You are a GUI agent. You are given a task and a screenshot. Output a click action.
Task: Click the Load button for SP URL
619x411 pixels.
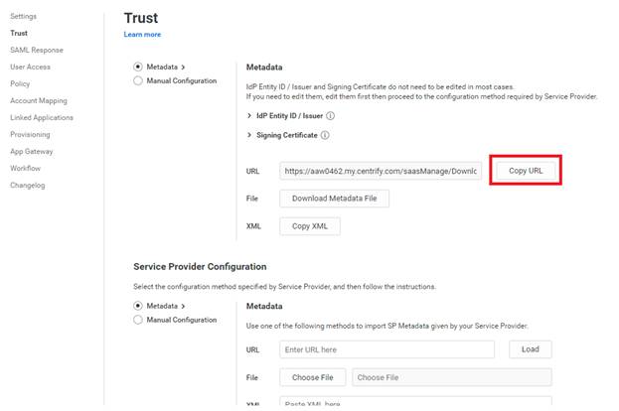(x=530, y=349)
